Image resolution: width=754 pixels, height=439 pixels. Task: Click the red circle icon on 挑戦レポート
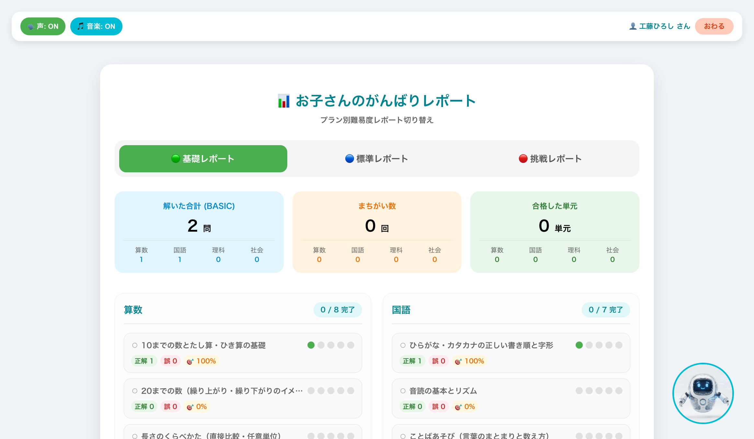(523, 159)
